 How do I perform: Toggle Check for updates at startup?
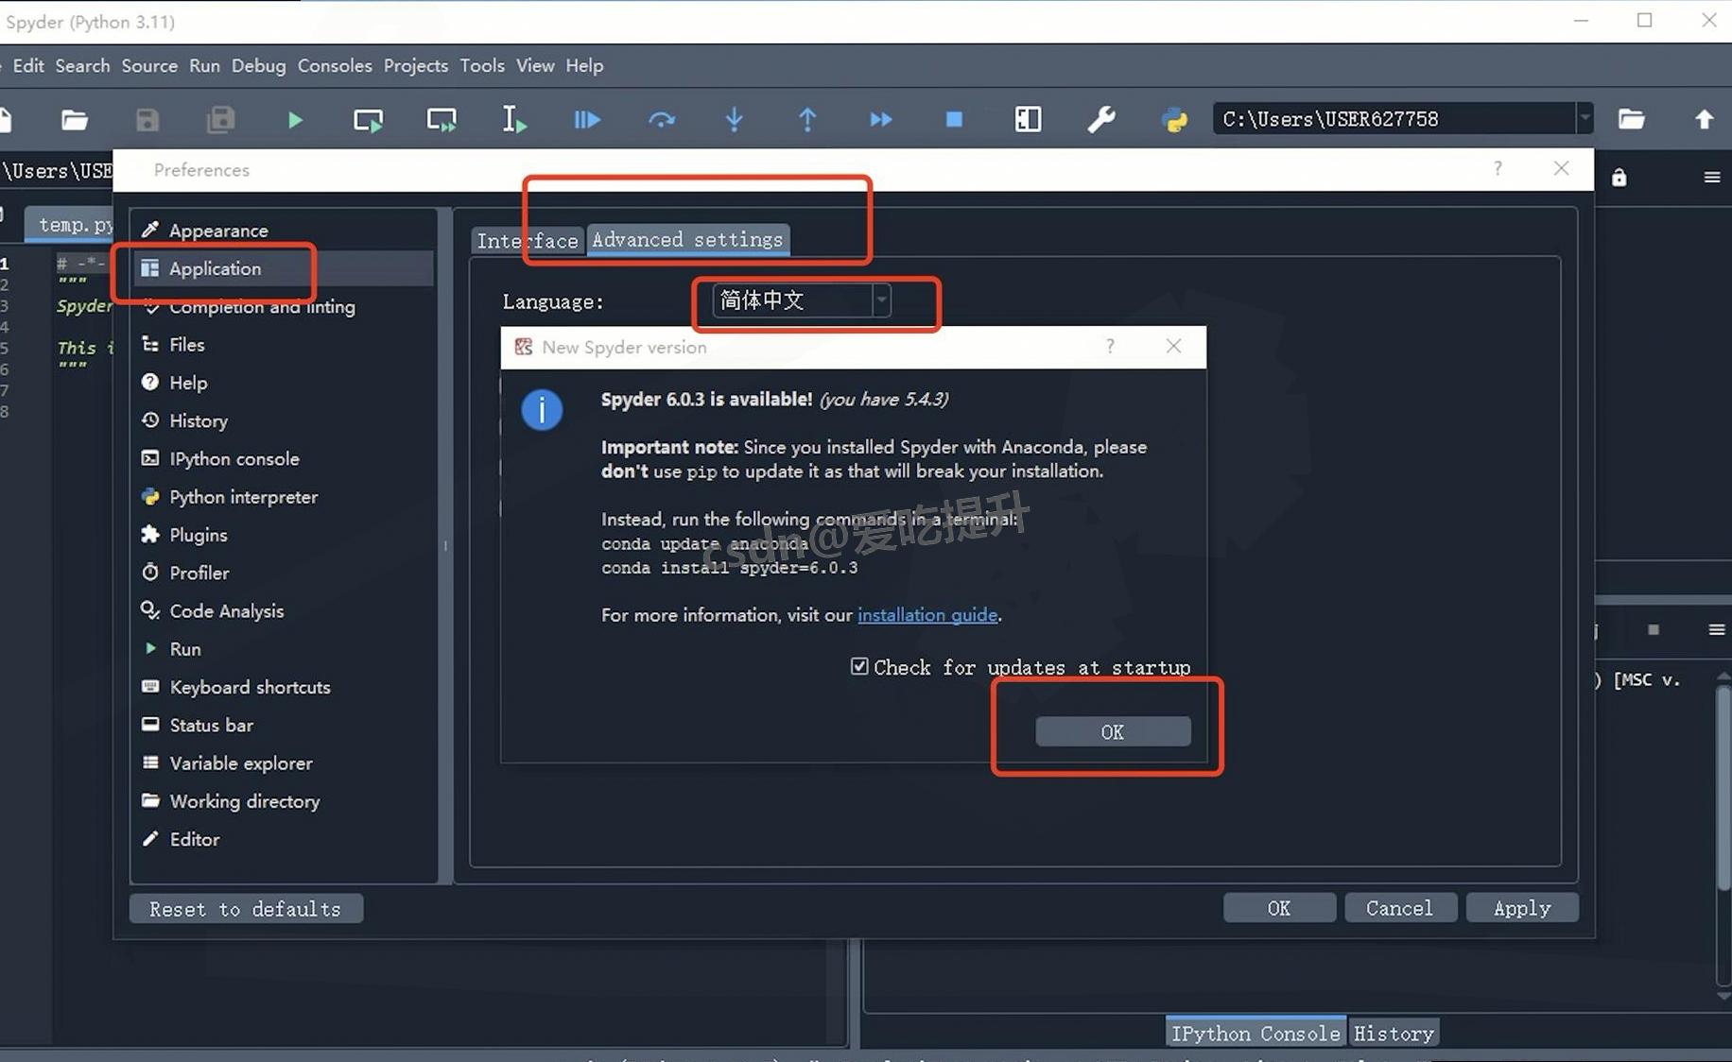click(859, 666)
